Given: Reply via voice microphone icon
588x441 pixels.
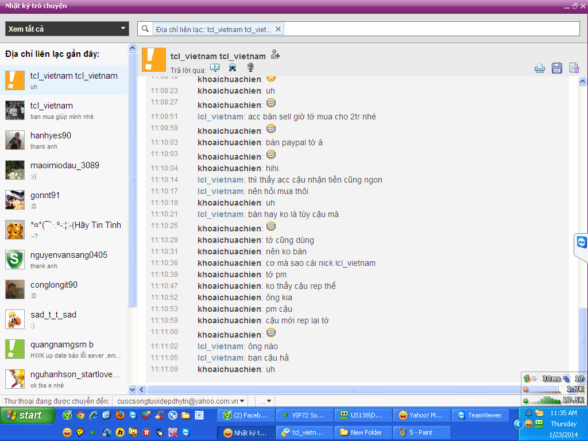Looking at the screenshot, I should coord(250,68).
